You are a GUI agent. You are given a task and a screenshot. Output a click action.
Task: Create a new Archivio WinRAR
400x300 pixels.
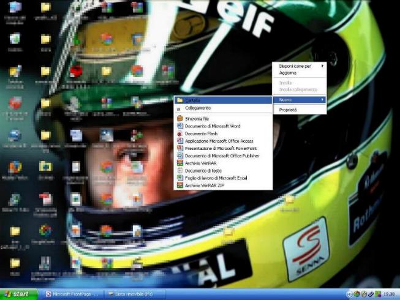[223, 163]
